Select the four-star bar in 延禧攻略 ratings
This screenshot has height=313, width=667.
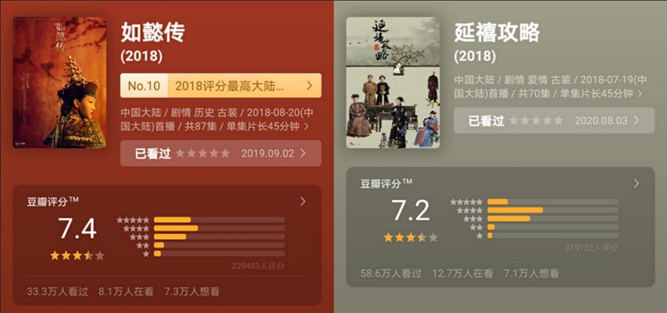pos(553,210)
